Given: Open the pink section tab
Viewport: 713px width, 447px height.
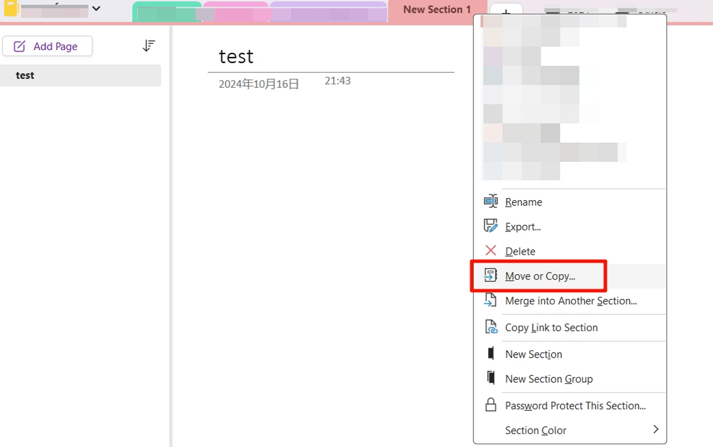Looking at the screenshot, I should pos(236,12).
